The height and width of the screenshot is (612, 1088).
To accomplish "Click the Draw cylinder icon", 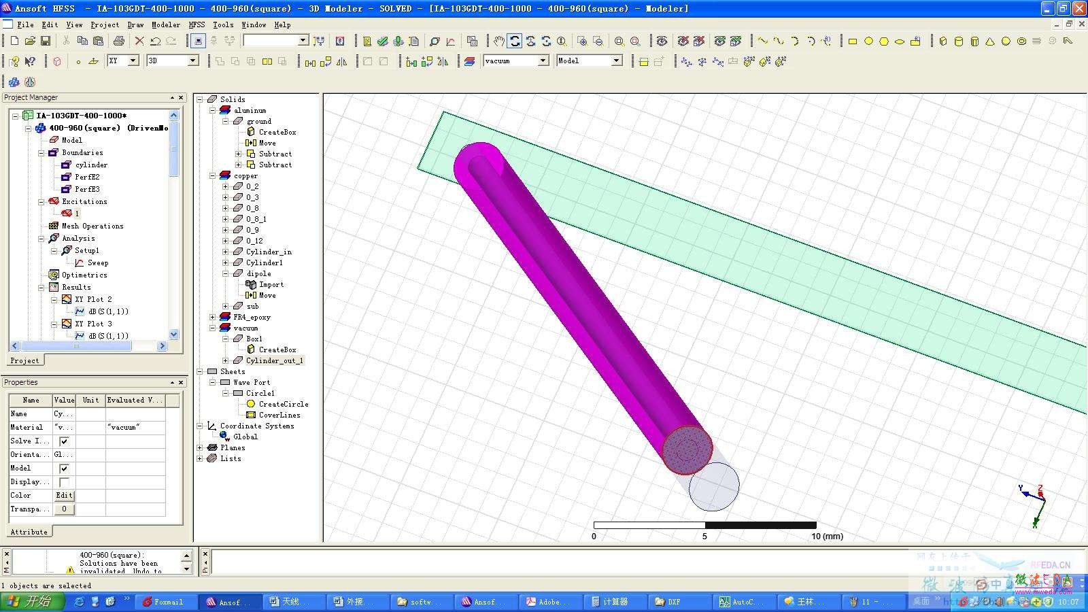I will 959,41.
